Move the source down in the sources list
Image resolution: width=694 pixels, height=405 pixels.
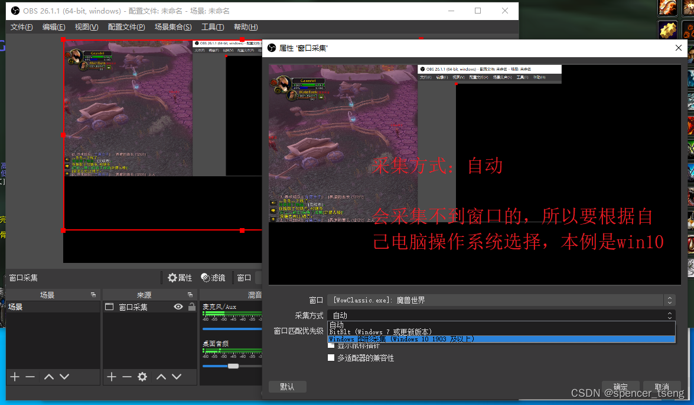[177, 377]
